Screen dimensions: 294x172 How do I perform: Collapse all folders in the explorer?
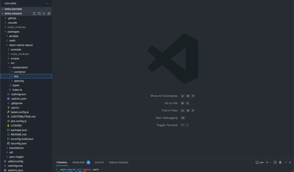[49, 14]
